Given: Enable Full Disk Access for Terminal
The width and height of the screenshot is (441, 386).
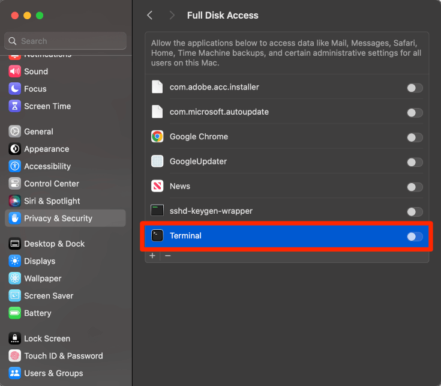Looking at the screenshot, I should point(415,237).
